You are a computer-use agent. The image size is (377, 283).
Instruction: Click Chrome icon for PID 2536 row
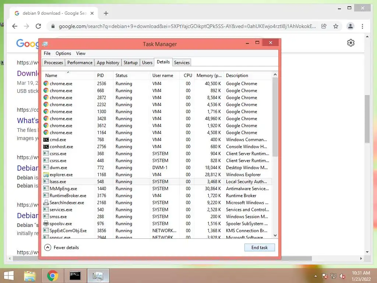tap(46, 84)
